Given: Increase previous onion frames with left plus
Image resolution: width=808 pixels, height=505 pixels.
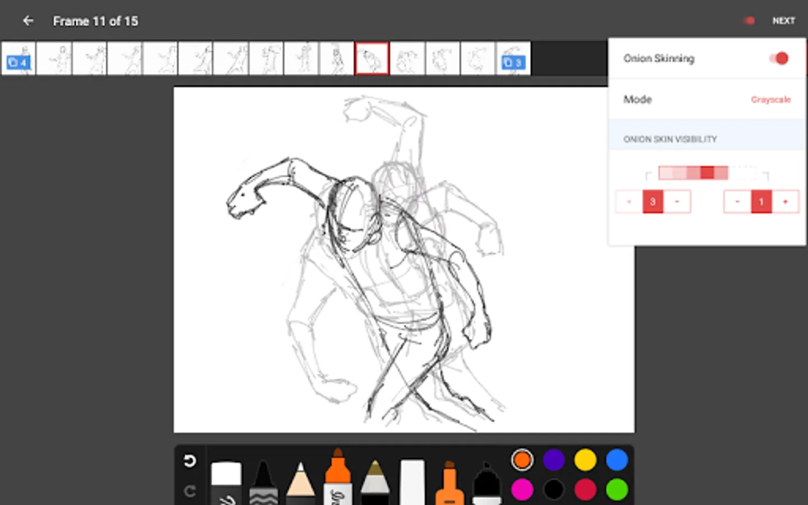Looking at the screenshot, I should click(x=628, y=202).
